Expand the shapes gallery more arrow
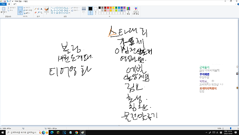Image resolution: width=239 pixels, height=135 pixels. point(70,13)
